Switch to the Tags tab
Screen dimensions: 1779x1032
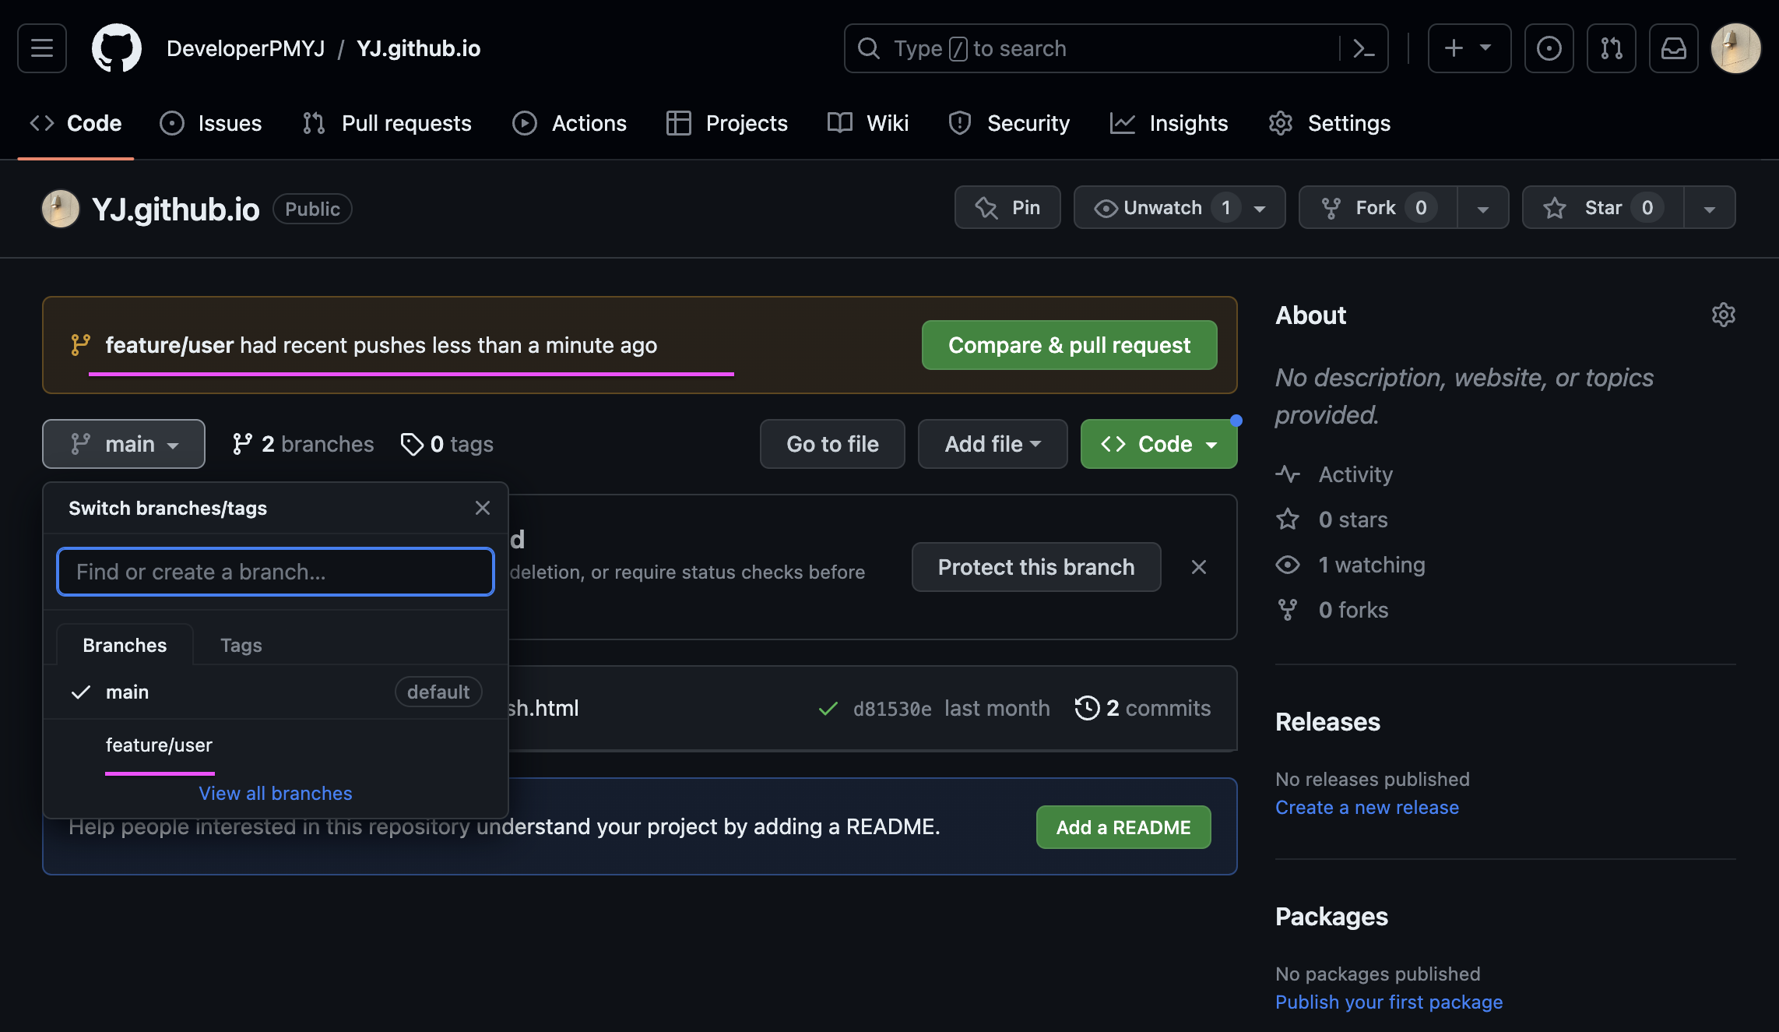click(241, 646)
